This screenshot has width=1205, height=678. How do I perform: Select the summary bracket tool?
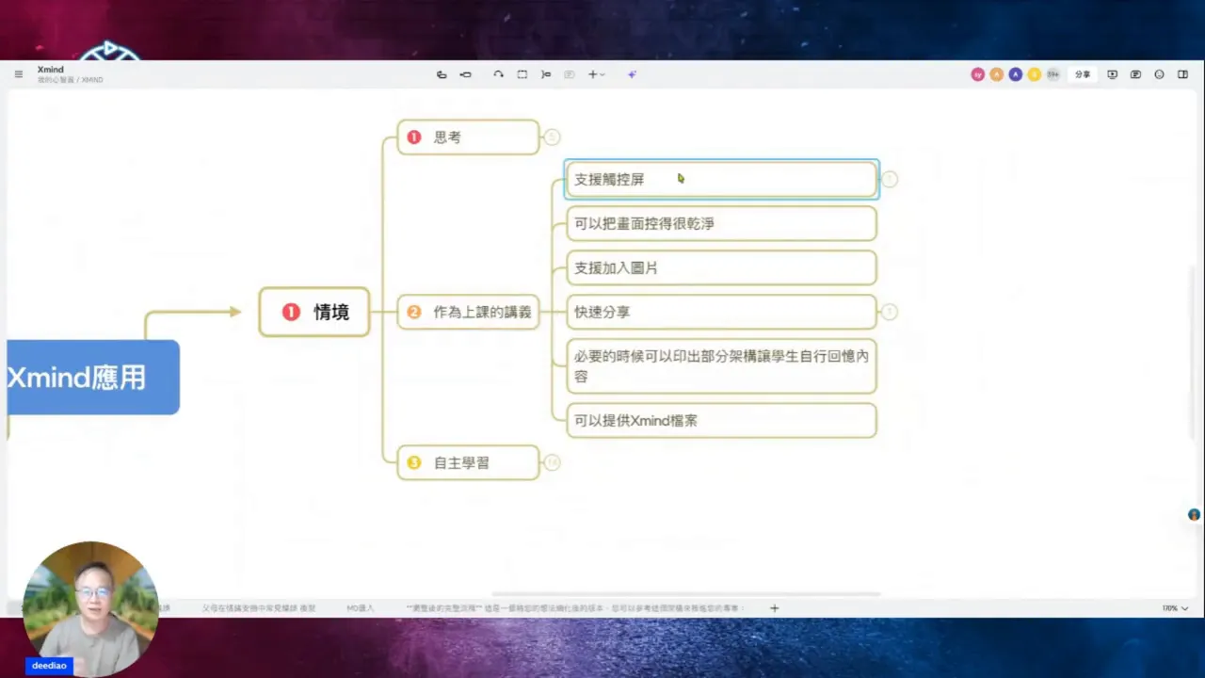[x=546, y=74]
